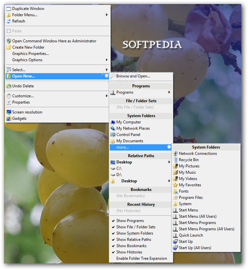Choose the disabled Paste entry
The image size is (248, 270).
pyautogui.click(x=58, y=31)
